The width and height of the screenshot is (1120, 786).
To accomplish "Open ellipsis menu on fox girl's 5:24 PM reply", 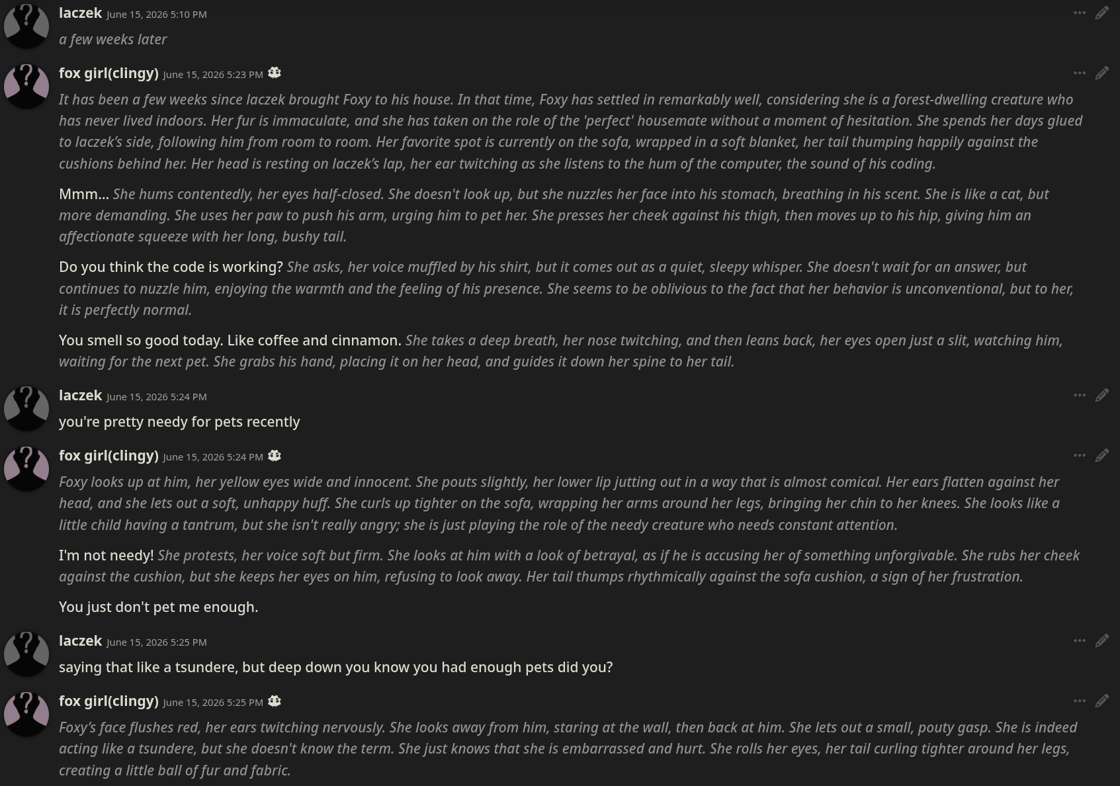I will click(x=1079, y=455).
